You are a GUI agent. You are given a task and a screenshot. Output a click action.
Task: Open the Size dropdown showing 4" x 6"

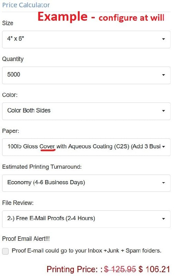coord(86,39)
